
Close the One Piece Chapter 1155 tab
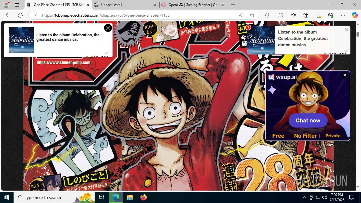click(x=88, y=5)
